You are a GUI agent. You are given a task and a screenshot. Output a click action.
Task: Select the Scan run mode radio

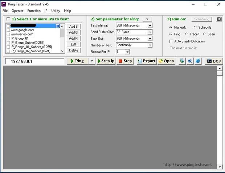tap(204, 34)
